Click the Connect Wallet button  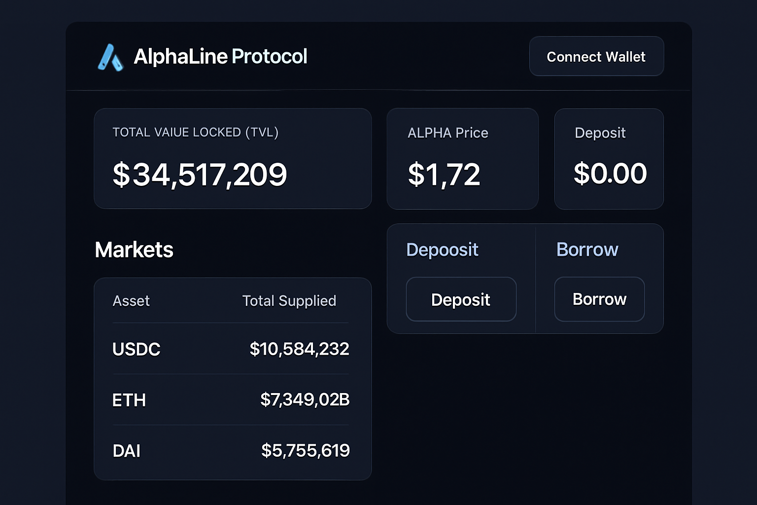(x=596, y=56)
